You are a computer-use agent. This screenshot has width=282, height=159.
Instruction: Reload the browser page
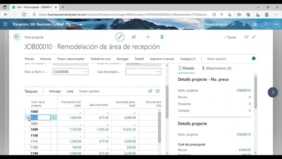(24, 15)
